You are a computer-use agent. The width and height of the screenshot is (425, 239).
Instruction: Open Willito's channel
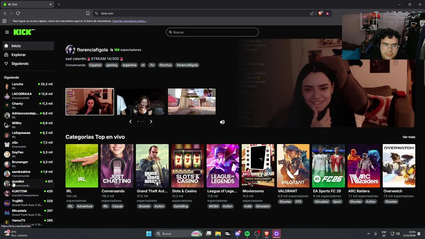click(28, 125)
